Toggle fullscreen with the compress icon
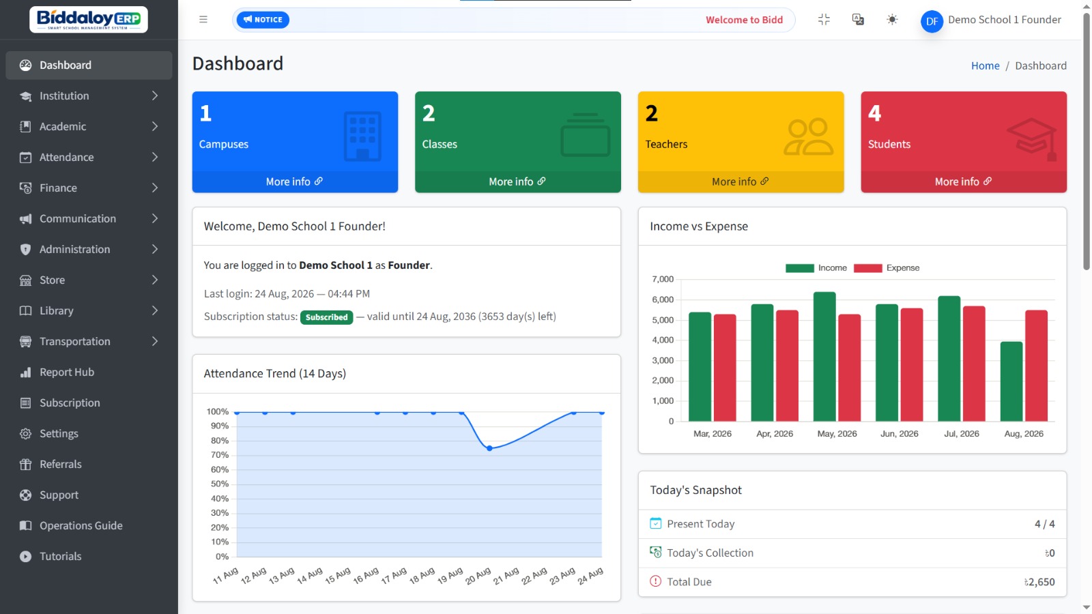 coord(824,20)
